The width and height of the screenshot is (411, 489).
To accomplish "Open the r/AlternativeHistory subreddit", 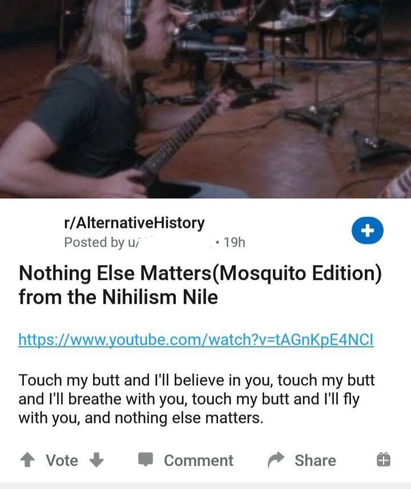I will point(134,223).
